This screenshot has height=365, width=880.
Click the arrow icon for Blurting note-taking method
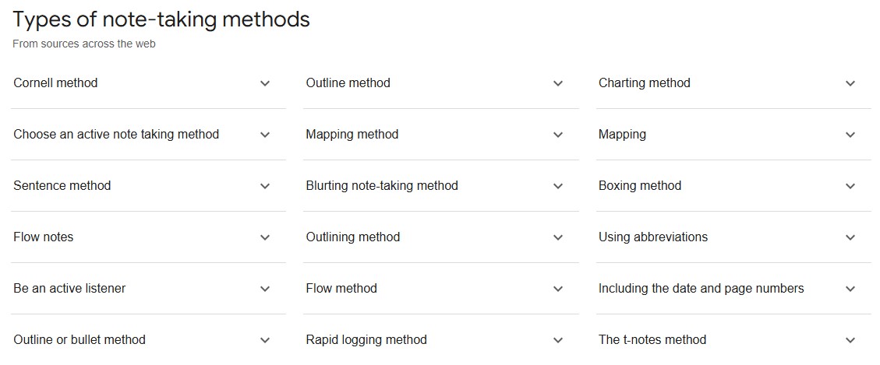point(558,186)
